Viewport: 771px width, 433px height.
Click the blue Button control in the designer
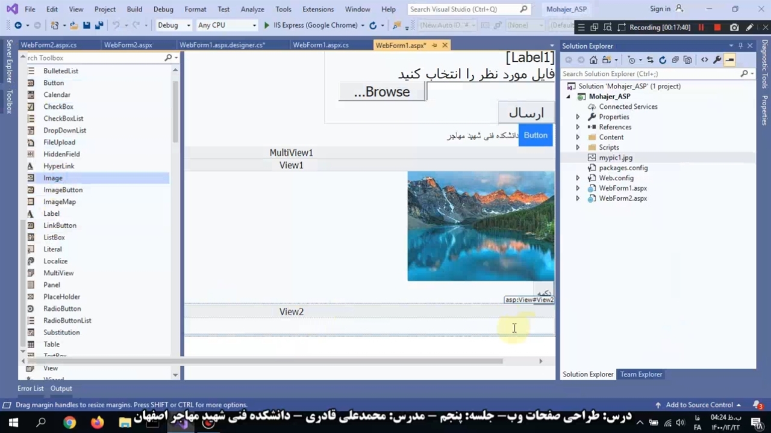tap(535, 135)
